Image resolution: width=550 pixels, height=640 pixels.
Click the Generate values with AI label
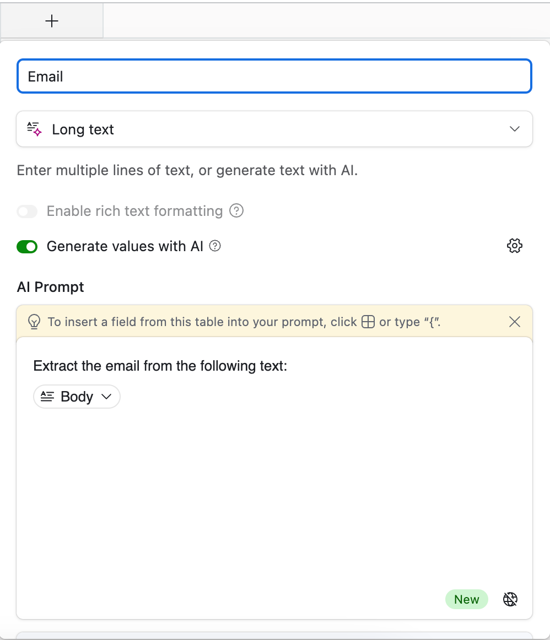point(125,246)
